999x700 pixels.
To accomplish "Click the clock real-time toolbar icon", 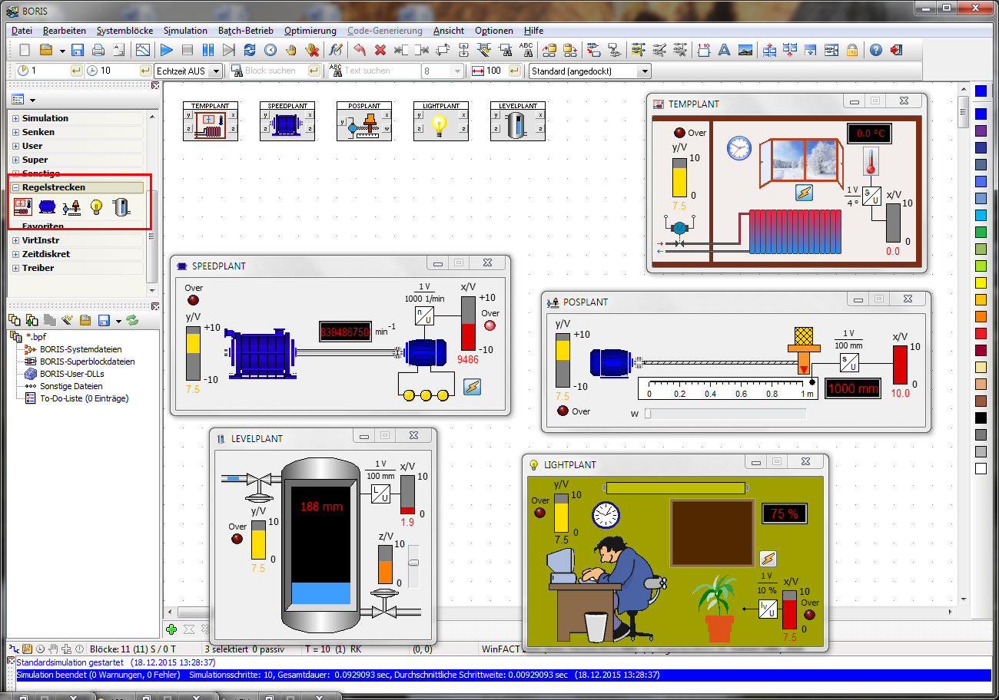I will tap(270, 50).
